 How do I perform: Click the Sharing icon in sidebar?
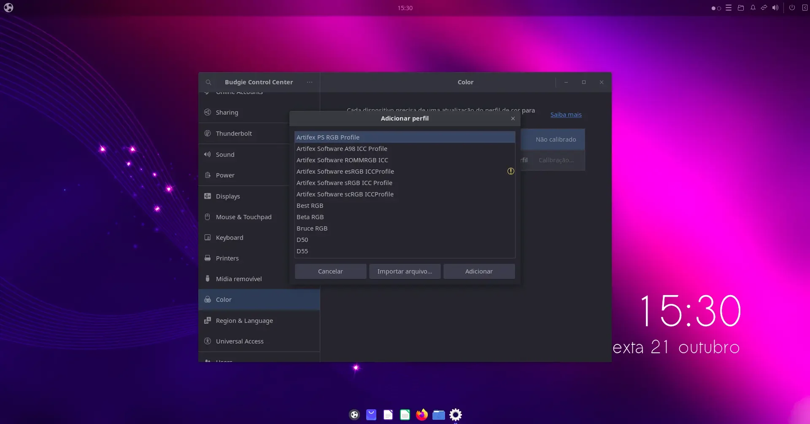(x=208, y=112)
